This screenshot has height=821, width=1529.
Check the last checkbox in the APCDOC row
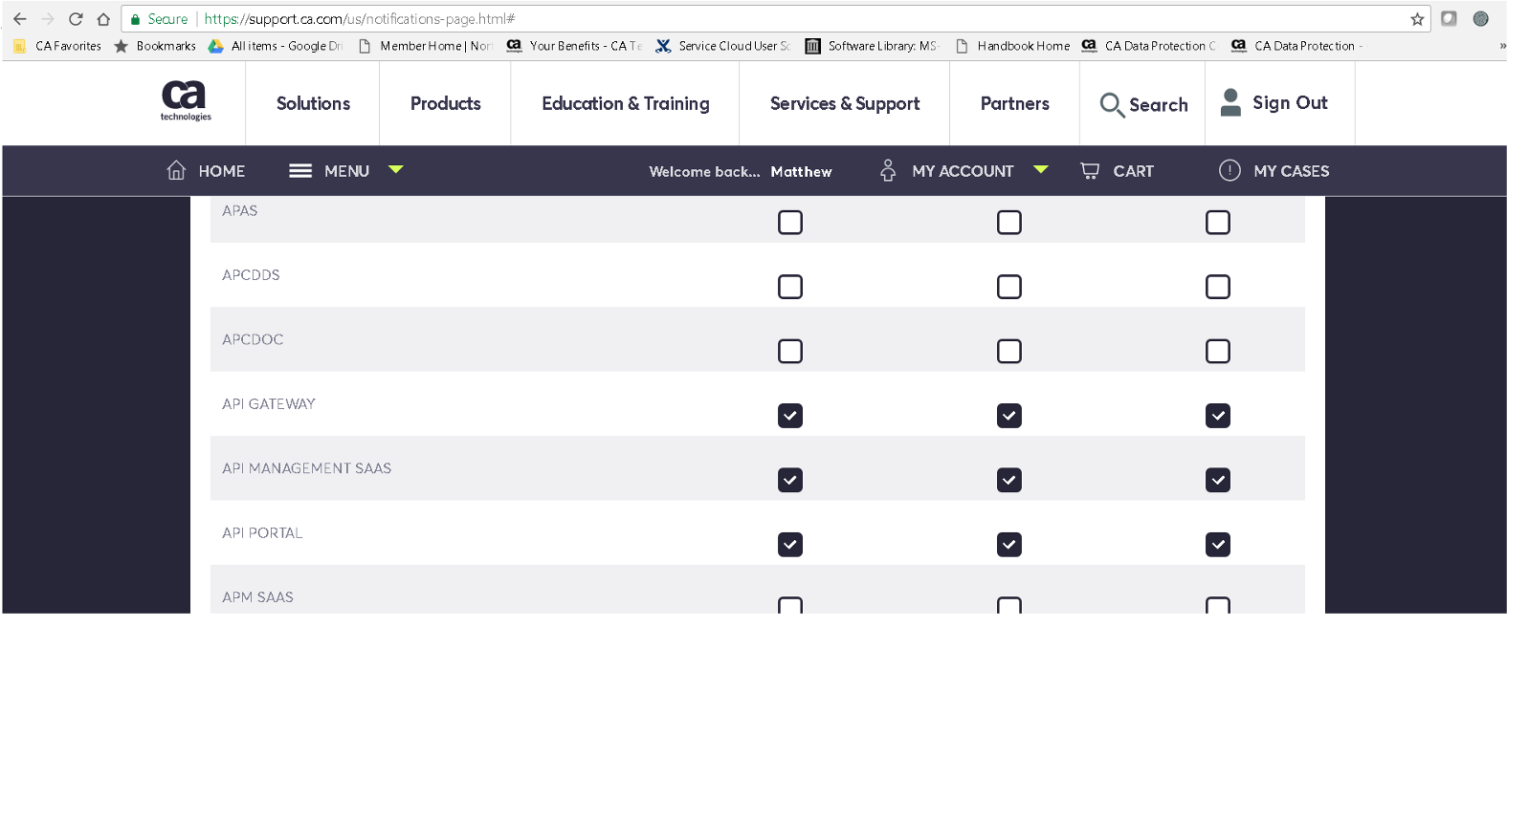pyautogui.click(x=1218, y=352)
